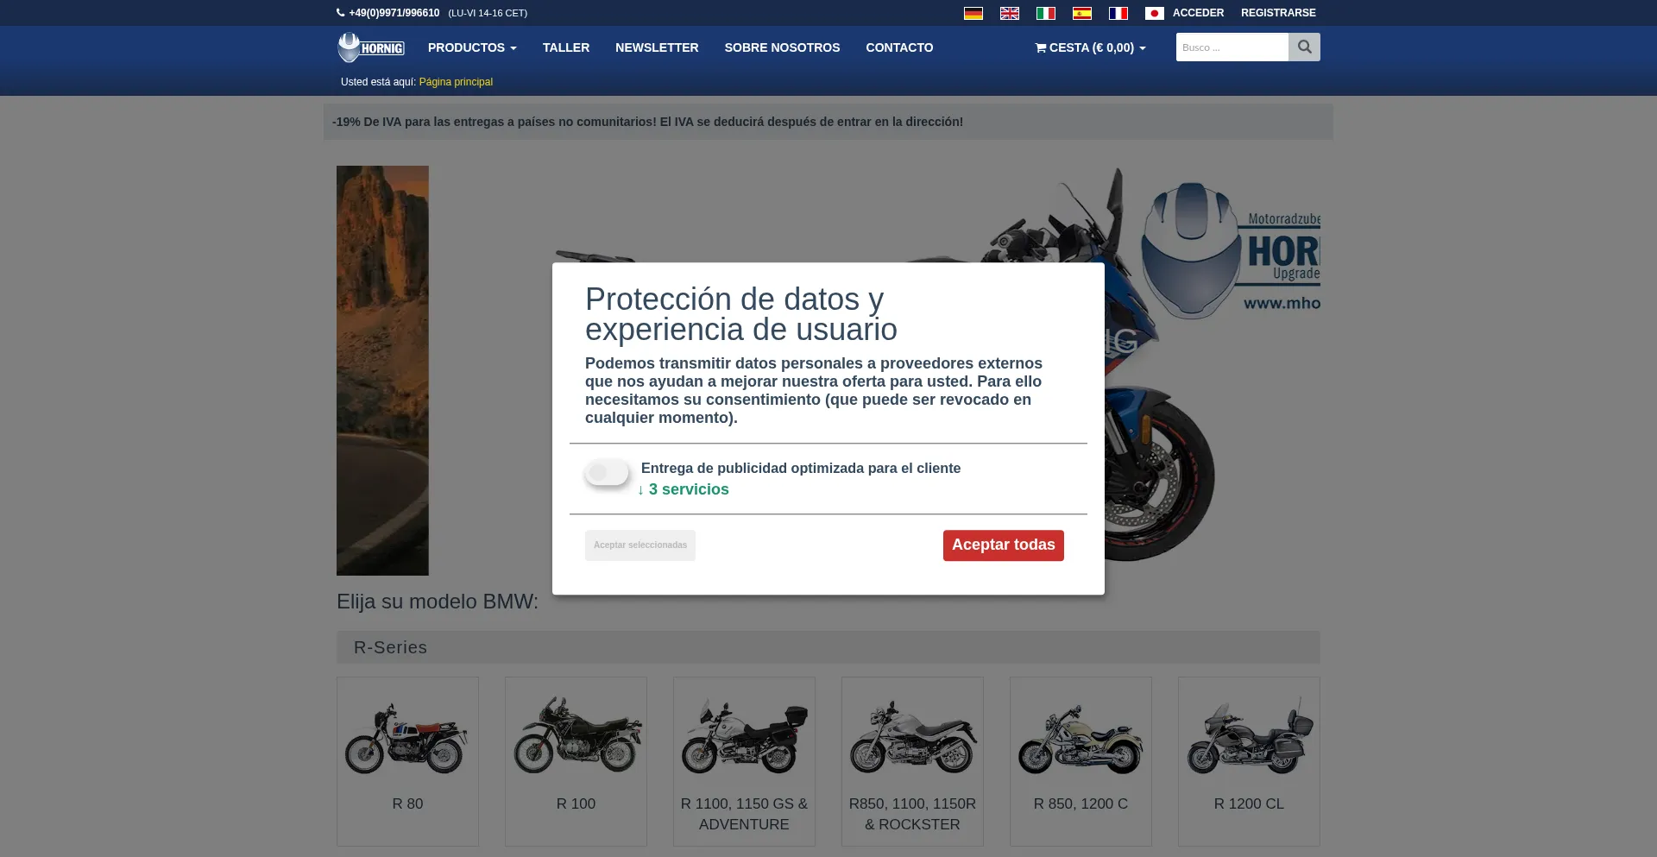Image resolution: width=1657 pixels, height=857 pixels.
Task: Switch language using the French flag
Action: 1118,13
